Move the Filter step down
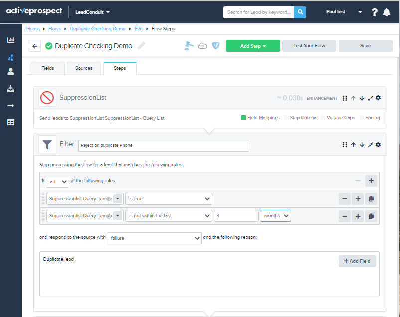This screenshot has height=317, width=400. [x=362, y=145]
